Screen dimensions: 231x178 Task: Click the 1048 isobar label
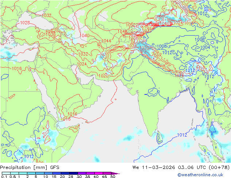click(122, 32)
